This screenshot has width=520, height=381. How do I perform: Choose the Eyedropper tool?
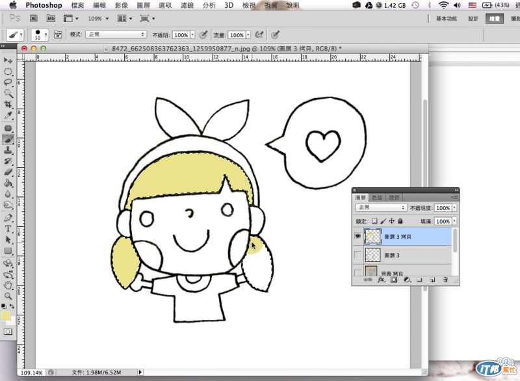(8, 116)
